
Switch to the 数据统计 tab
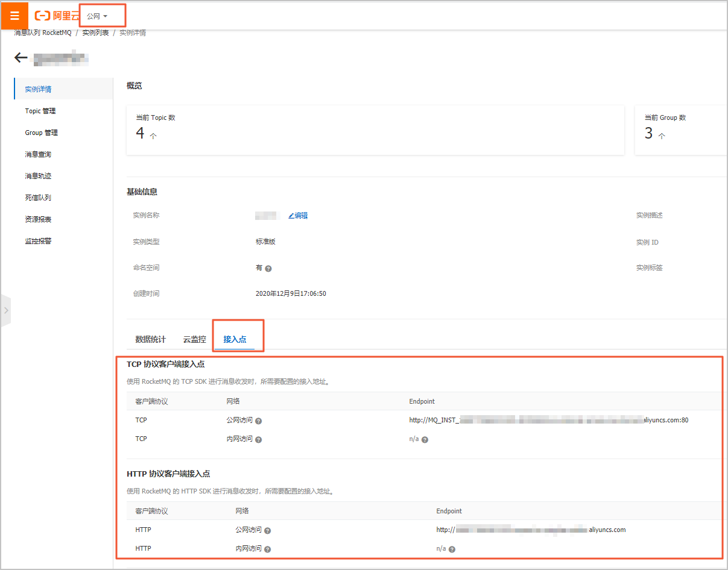coord(150,339)
